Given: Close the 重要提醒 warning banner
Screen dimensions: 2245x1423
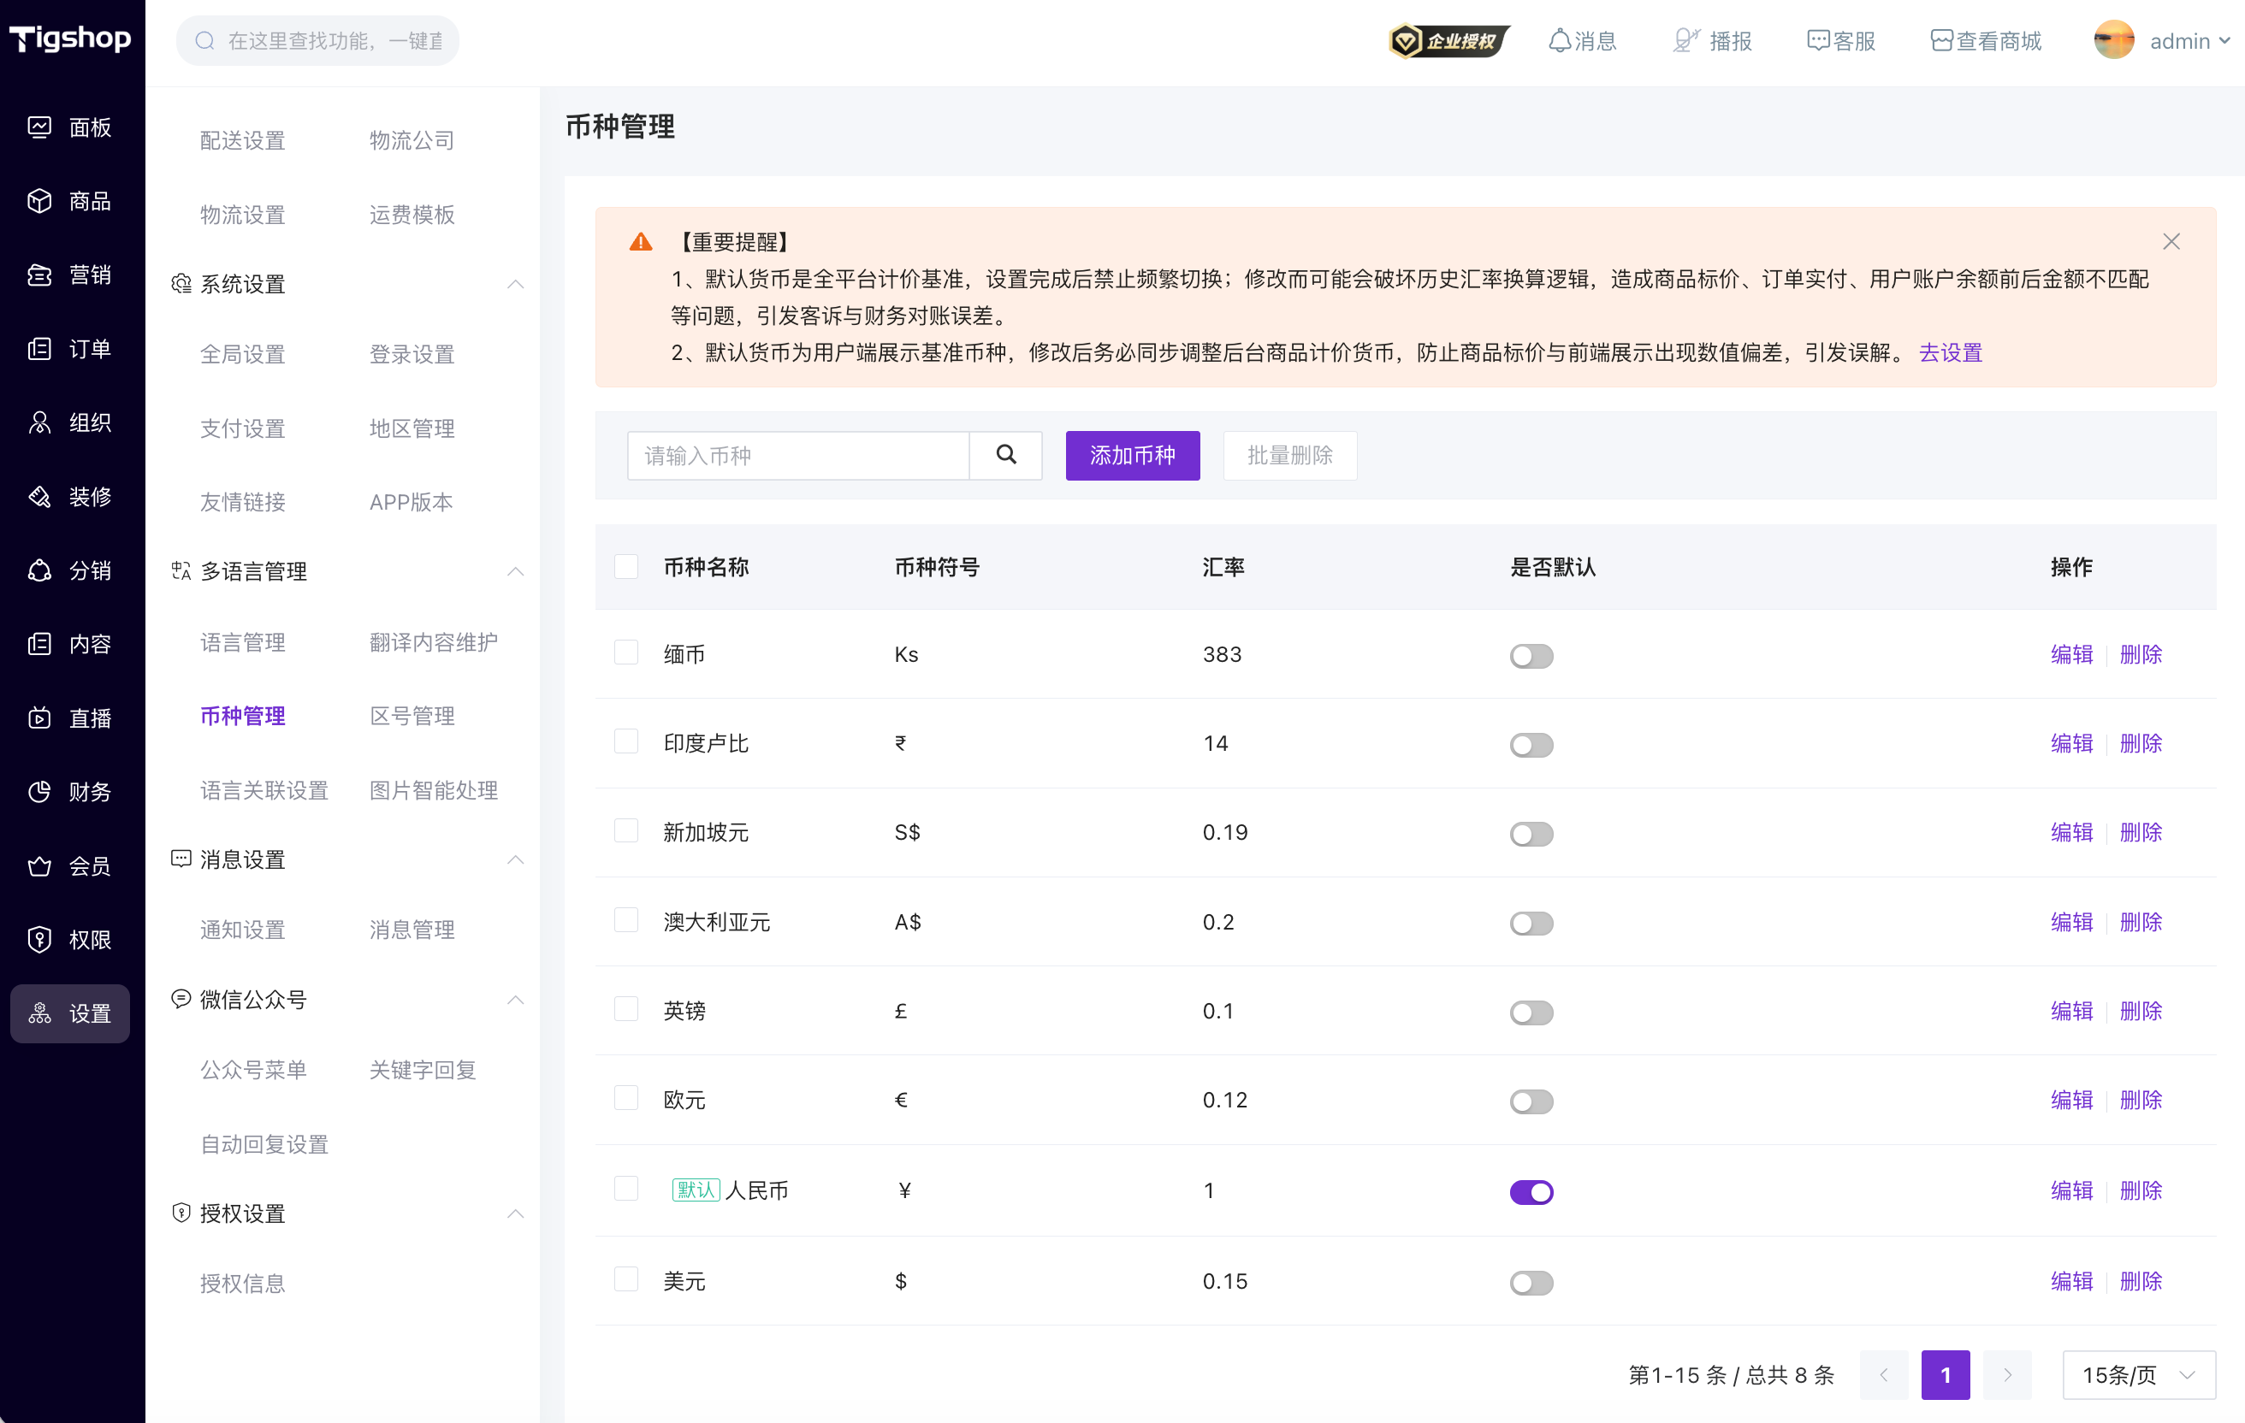Looking at the screenshot, I should coord(2171,242).
